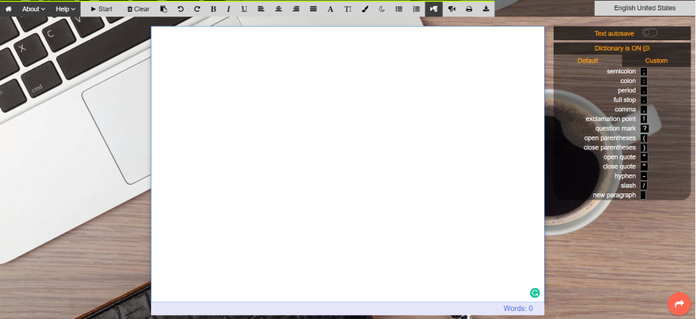
Task: Open the About menu
Action: click(34, 9)
